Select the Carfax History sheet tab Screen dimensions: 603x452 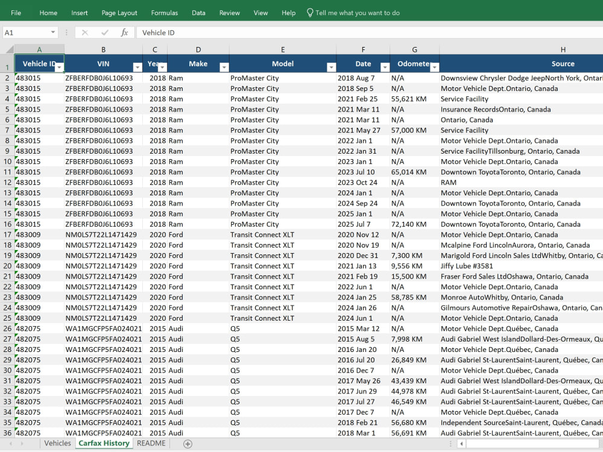104,443
